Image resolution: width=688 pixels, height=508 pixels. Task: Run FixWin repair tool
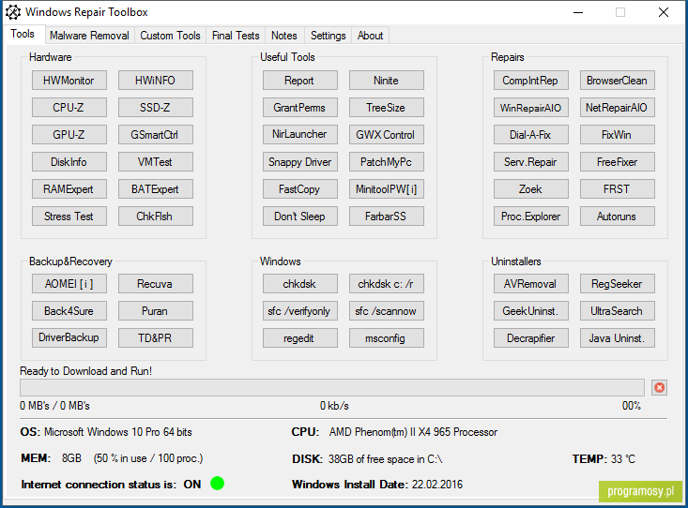tap(618, 135)
